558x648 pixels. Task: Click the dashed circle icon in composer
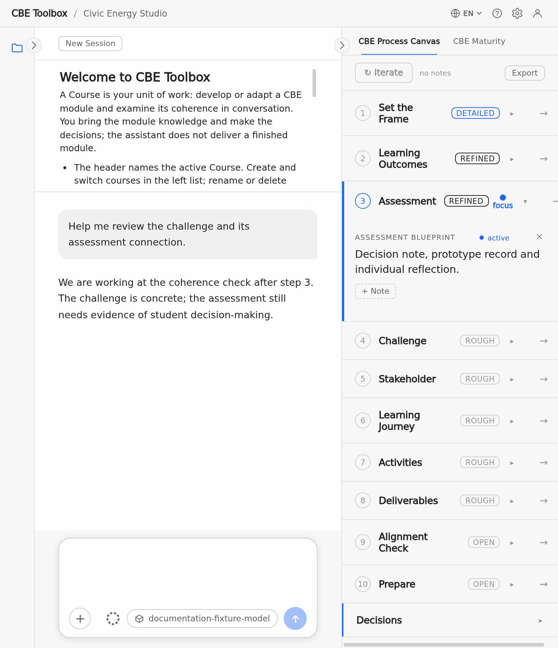coord(113,618)
